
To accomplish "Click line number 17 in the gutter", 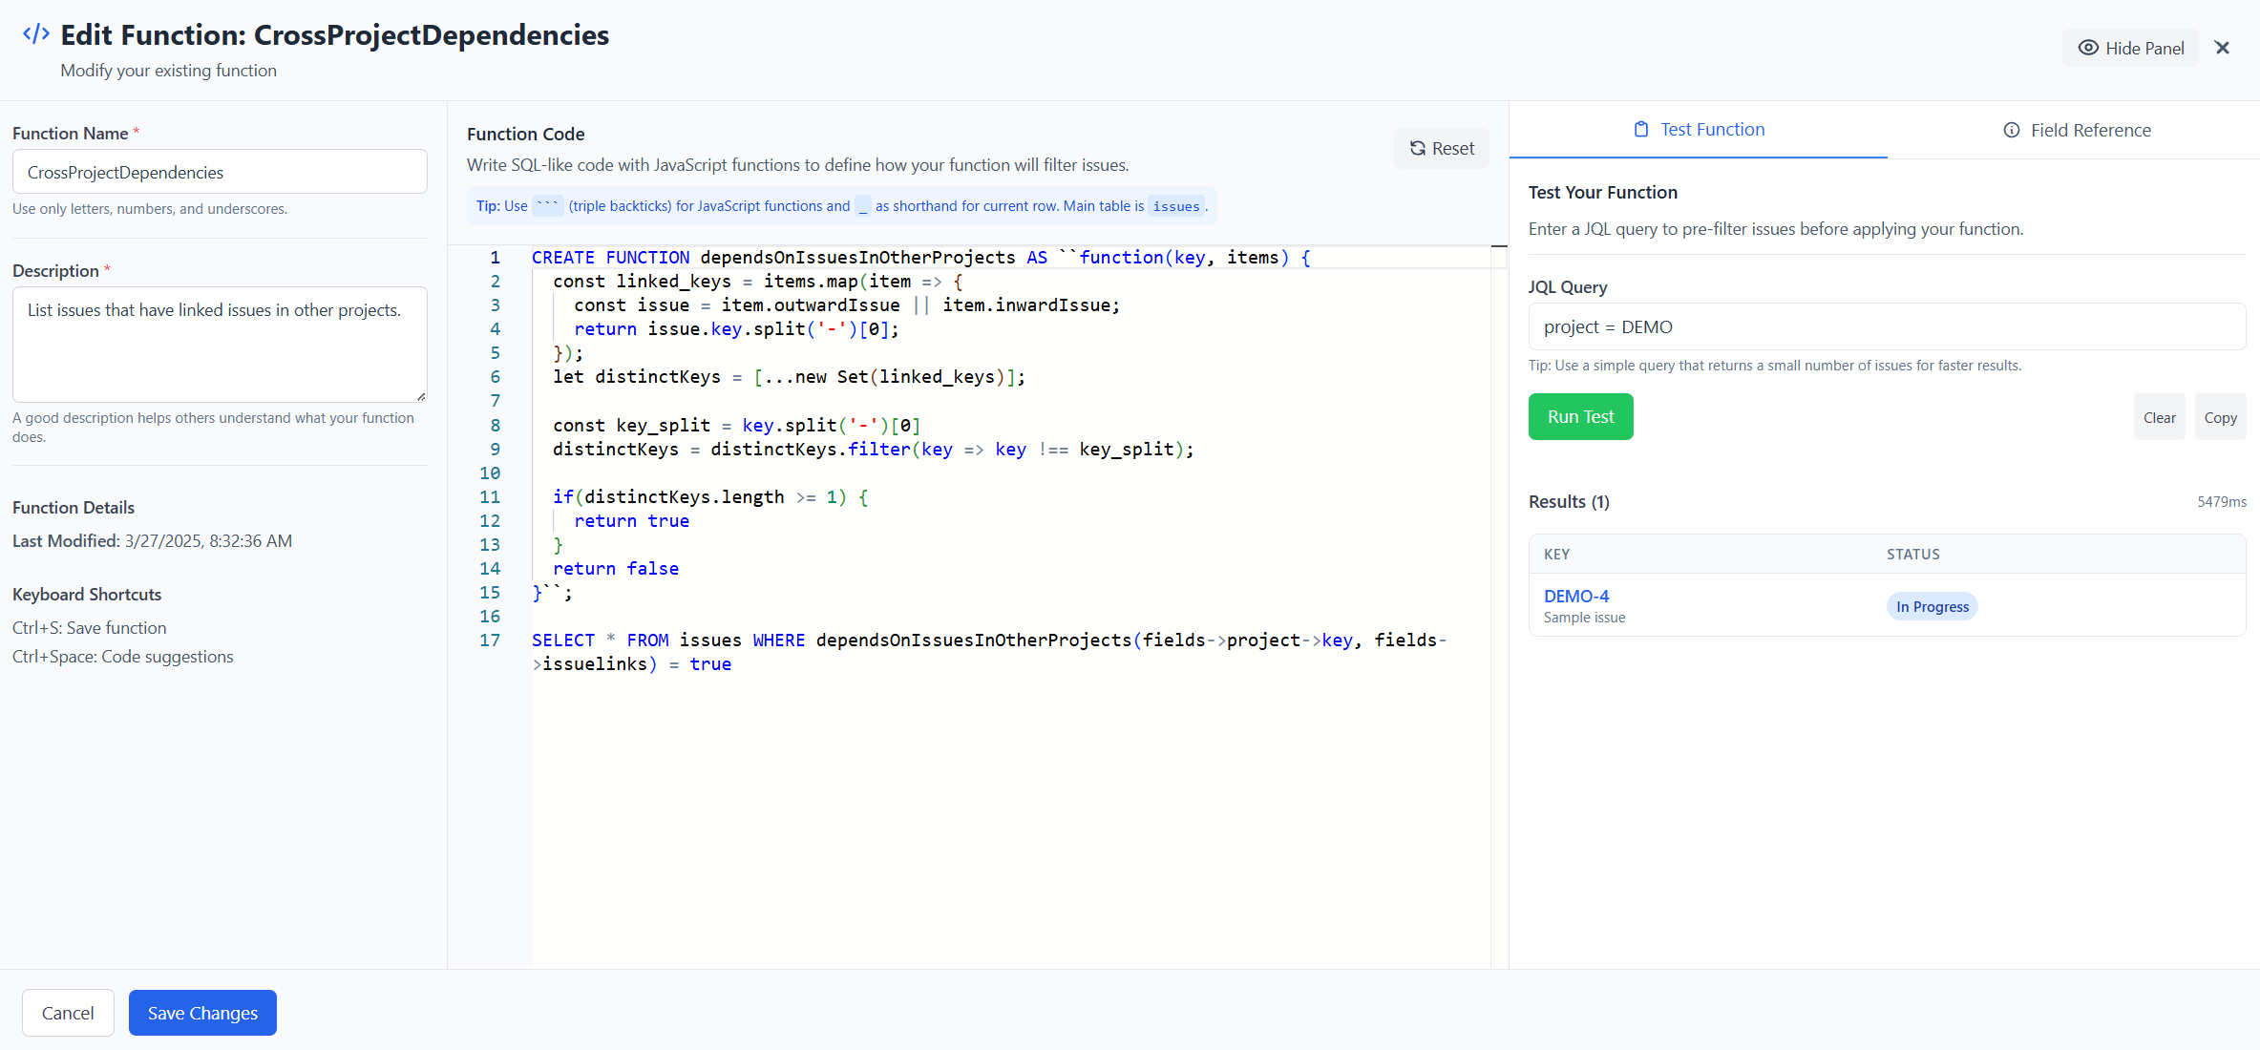I will [490, 640].
